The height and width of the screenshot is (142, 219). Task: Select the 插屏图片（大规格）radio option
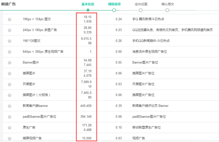pyautogui.click(x=9, y=95)
